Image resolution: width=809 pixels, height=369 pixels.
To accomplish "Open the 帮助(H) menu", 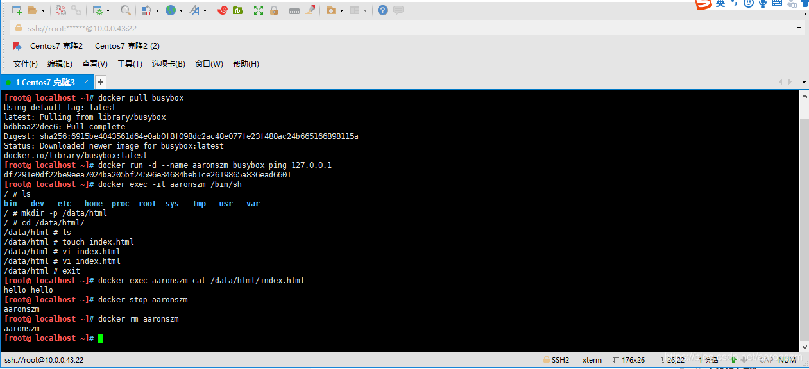I will click(246, 64).
